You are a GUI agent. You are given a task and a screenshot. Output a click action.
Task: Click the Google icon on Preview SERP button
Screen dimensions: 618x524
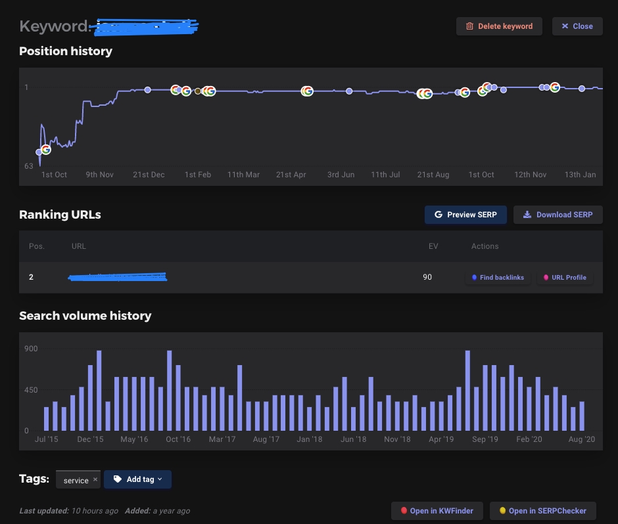(439, 214)
